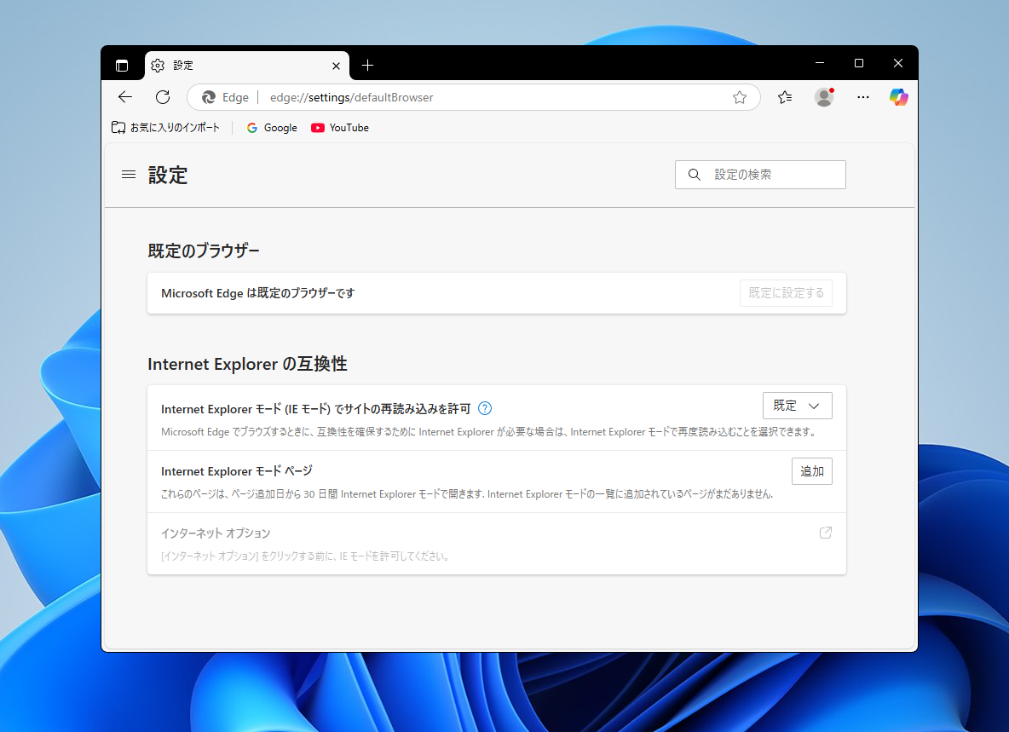
Task: Select the 設定 tab
Action: pyautogui.click(x=247, y=66)
